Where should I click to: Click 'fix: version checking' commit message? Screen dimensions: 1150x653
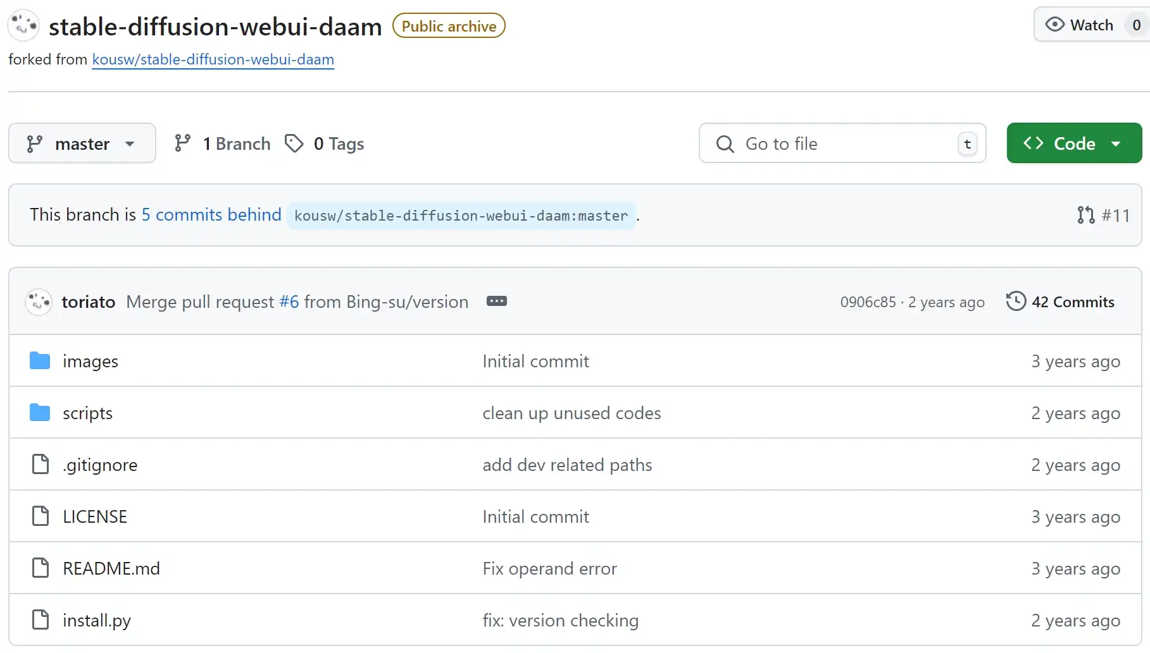pyautogui.click(x=560, y=620)
